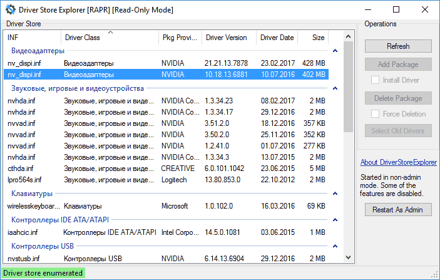The height and width of the screenshot is (280, 440).
Task: Click the Контроллеры IDE ATA/ATAPI header text
Action: click(x=60, y=220)
